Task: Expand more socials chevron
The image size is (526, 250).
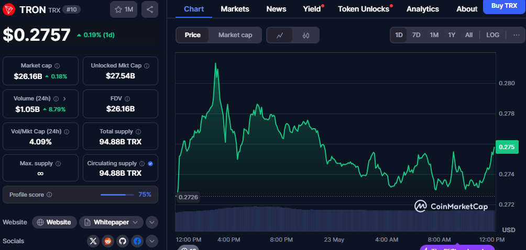Action: (152, 241)
